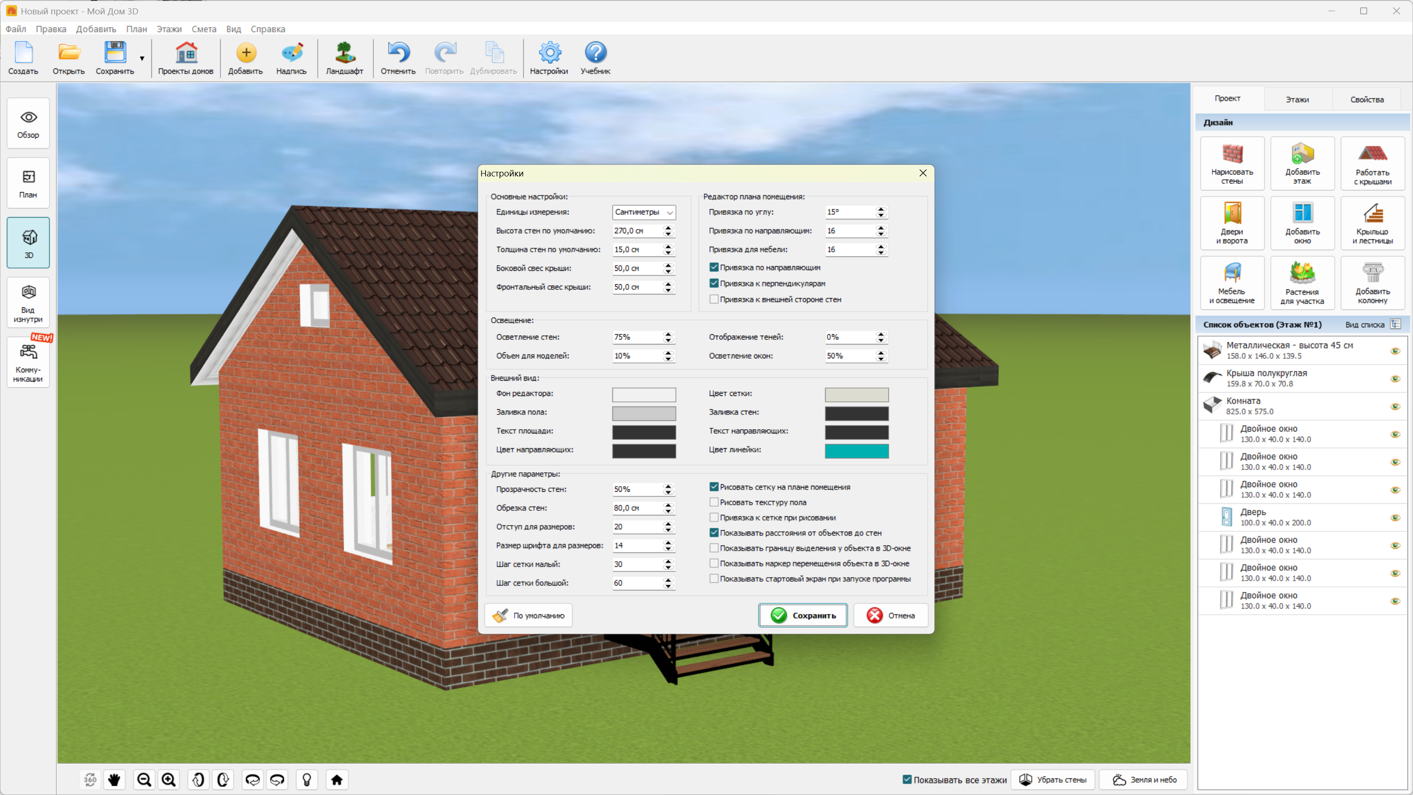The width and height of the screenshot is (1413, 795).
Task: Uncheck Привязка к перпендикулярам
Action: point(713,283)
